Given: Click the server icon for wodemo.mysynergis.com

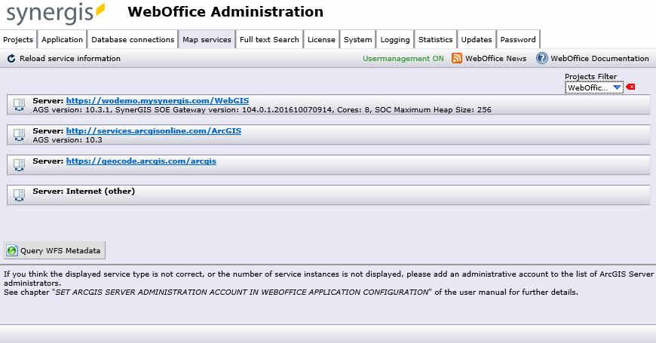Looking at the screenshot, I should (x=20, y=105).
